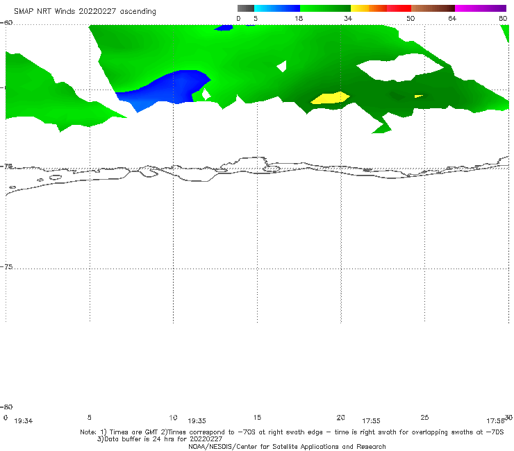Click the larger yellow high-wind patch on the map
Screen dimensions: 514x451
(x=330, y=98)
